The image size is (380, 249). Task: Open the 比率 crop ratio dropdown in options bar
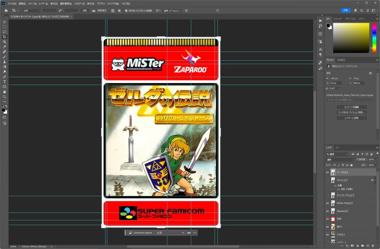tap(31, 11)
